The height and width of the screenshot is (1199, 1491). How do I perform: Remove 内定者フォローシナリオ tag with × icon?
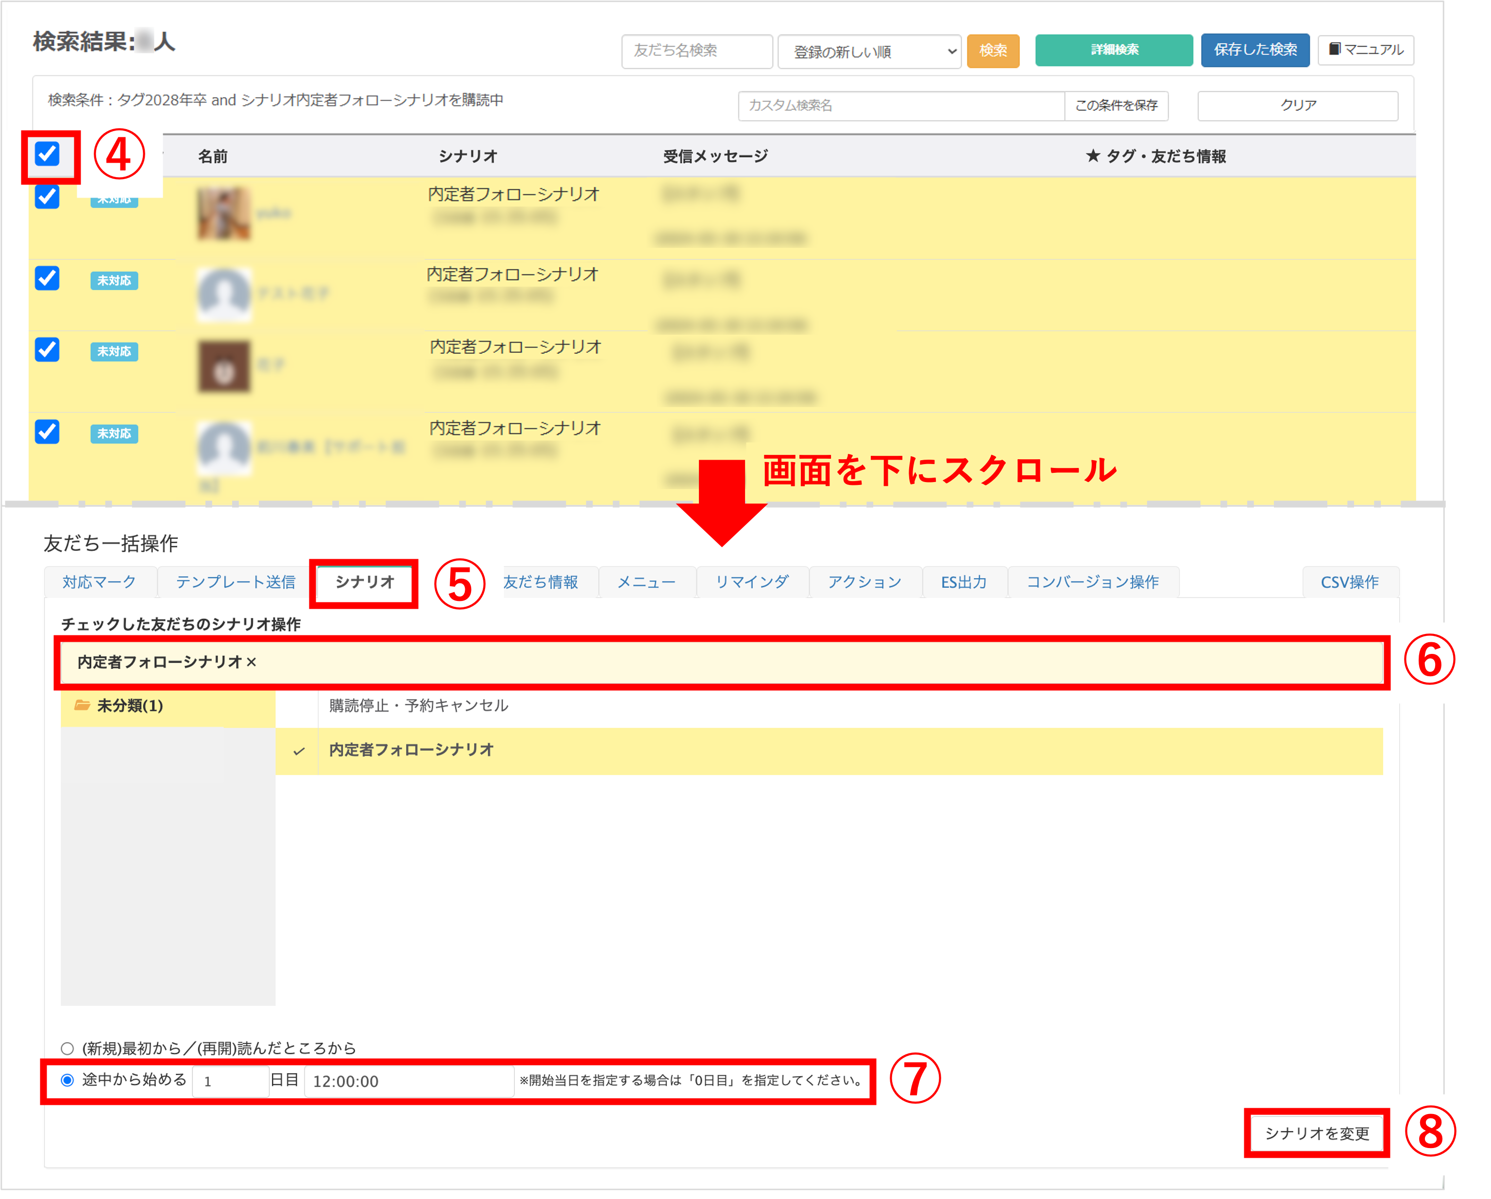point(252,662)
